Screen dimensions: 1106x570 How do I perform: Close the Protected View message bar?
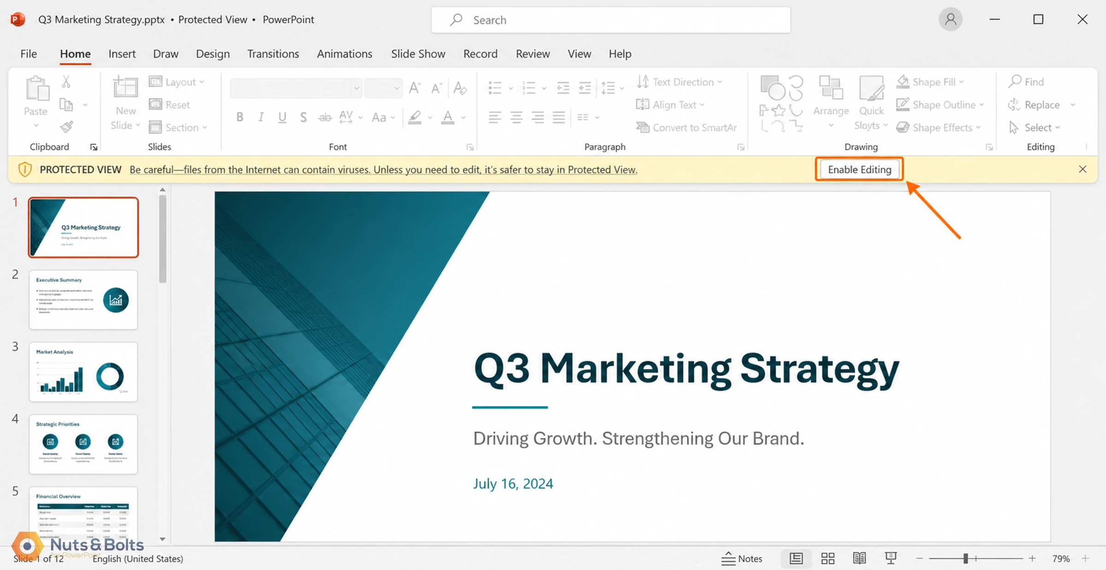pos(1082,169)
